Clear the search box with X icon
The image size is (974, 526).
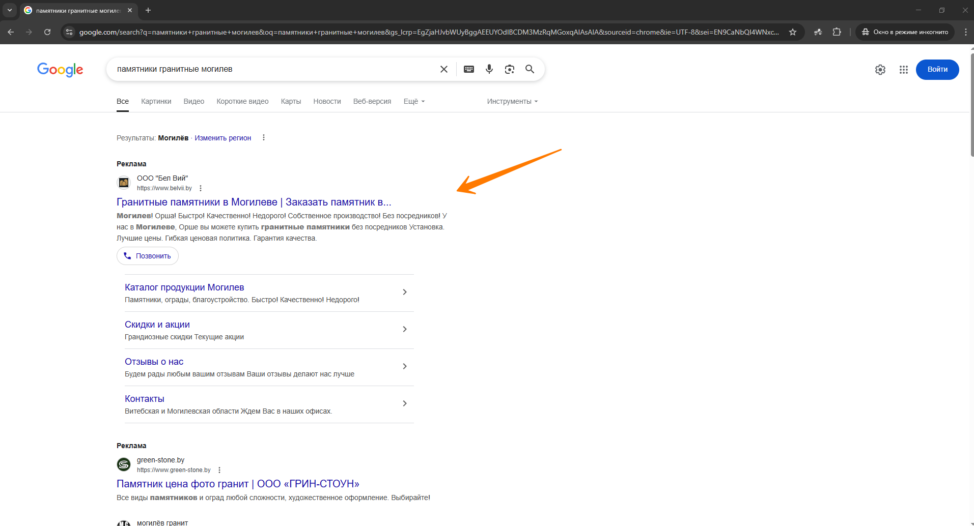(x=444, y=69)
